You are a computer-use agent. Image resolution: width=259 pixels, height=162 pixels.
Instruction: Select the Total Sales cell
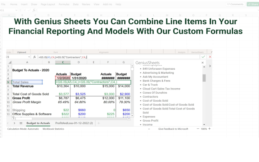click(27, 82)
